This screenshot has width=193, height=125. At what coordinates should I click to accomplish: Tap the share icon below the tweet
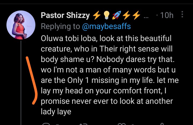pos(162,124)
